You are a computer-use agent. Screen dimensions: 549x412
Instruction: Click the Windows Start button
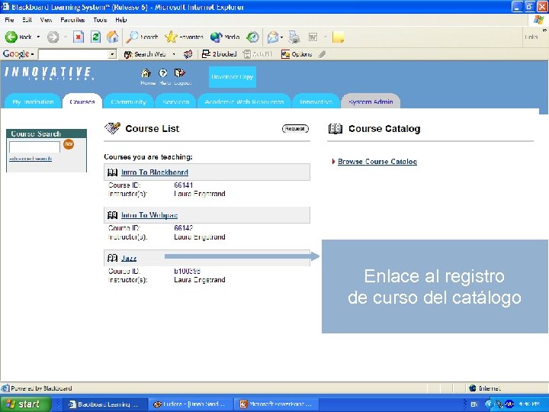pyautogui.click(x=26, y=404)
